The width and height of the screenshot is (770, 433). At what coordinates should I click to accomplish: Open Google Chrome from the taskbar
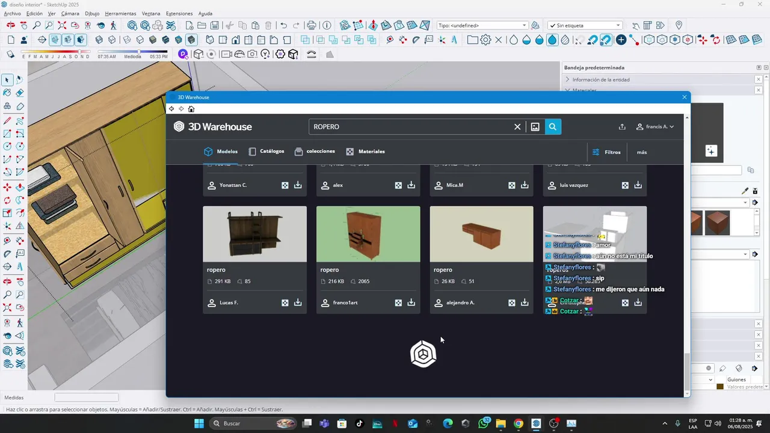[x=519, y=423]
